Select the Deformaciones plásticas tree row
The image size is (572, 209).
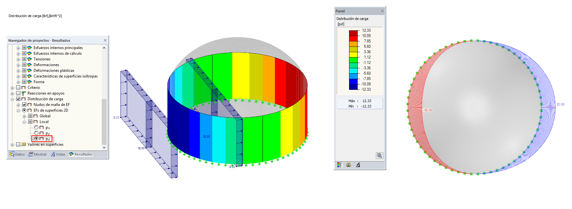54,71
